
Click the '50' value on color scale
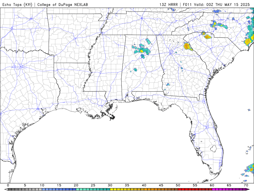[178, 185]
